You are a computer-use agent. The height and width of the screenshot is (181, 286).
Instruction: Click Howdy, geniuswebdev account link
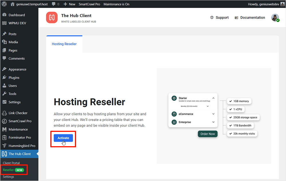tap(263, 4)
